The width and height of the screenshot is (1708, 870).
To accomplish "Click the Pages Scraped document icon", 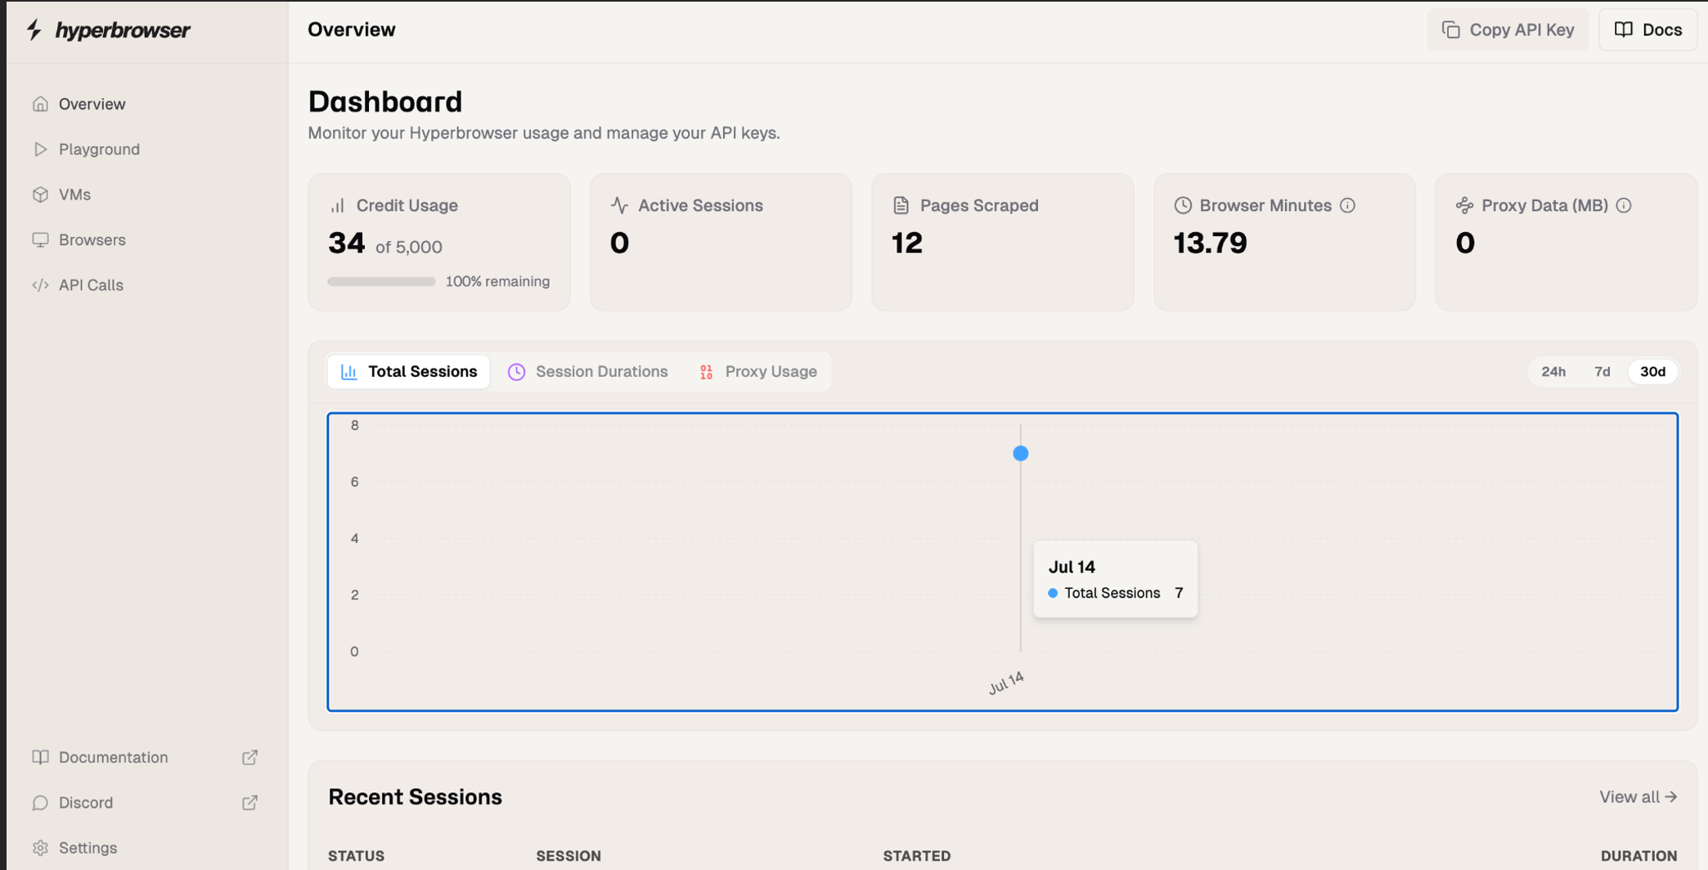I will pos(901,205).
